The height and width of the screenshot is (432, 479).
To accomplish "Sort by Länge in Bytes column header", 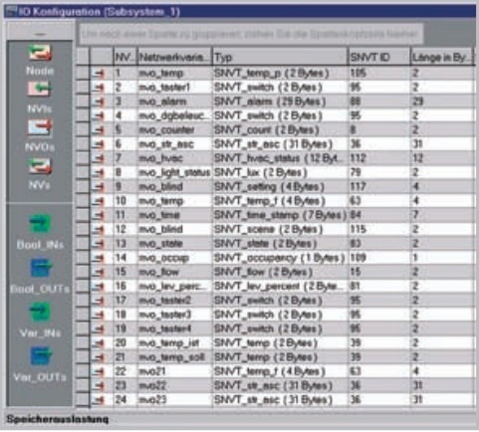I will pos(442,57).
